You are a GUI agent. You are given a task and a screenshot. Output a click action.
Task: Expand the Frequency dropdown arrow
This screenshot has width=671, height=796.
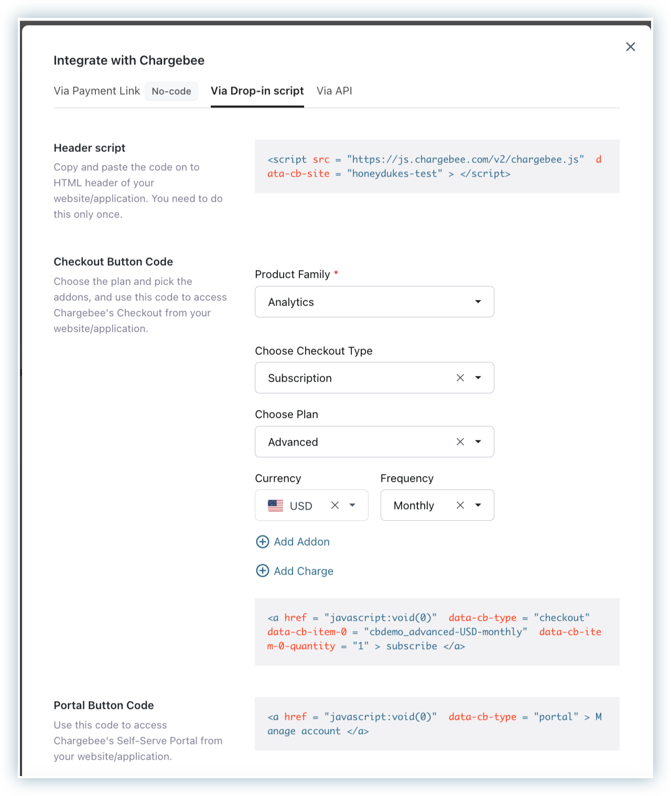point(478,505)
